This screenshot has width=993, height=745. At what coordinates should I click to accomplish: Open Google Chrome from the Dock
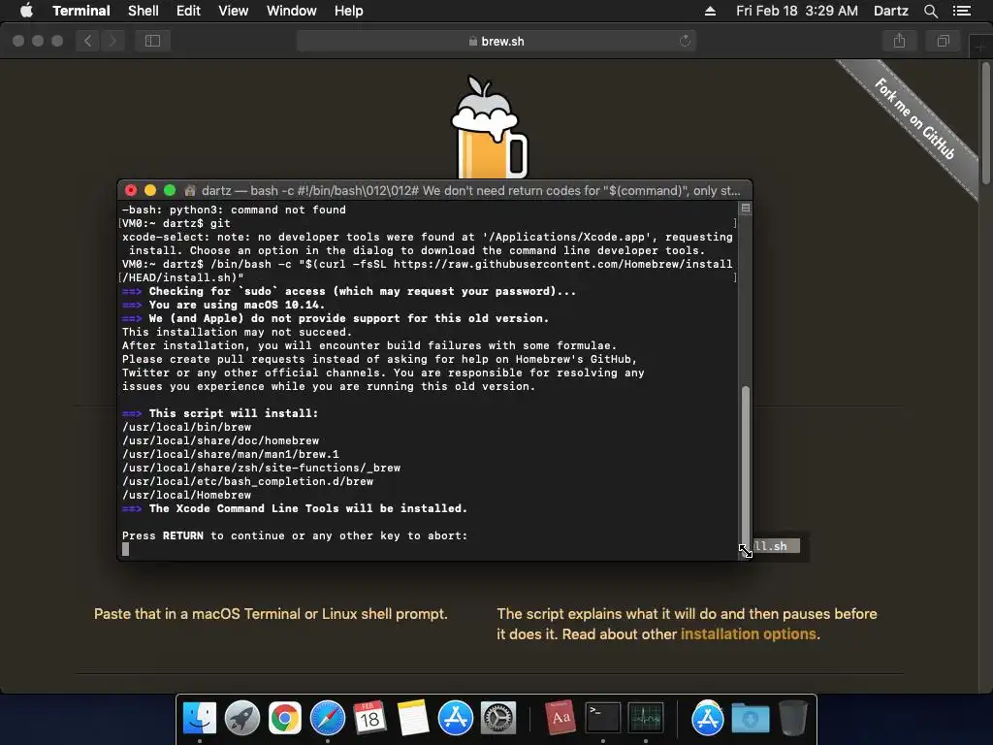(x=285, y=719)
